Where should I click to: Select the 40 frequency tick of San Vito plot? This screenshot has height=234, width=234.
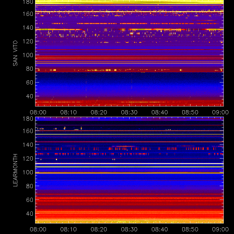pyautogui.click(x=30, y=96)
